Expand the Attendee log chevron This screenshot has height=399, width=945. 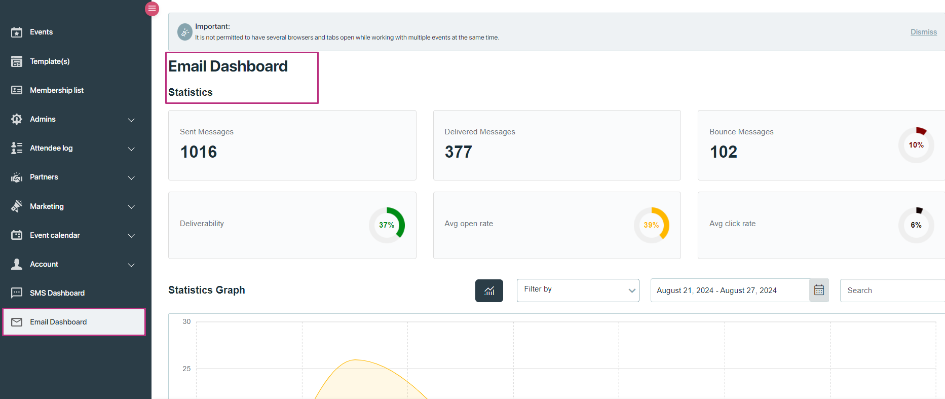pos(131,149)
